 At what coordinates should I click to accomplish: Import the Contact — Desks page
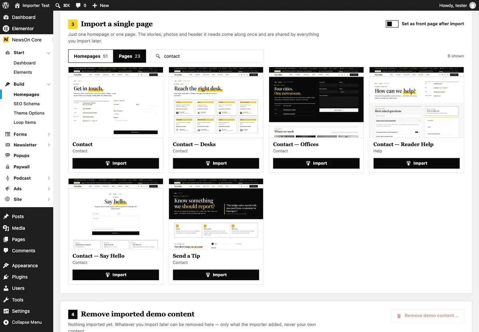(x=216, y=163)
